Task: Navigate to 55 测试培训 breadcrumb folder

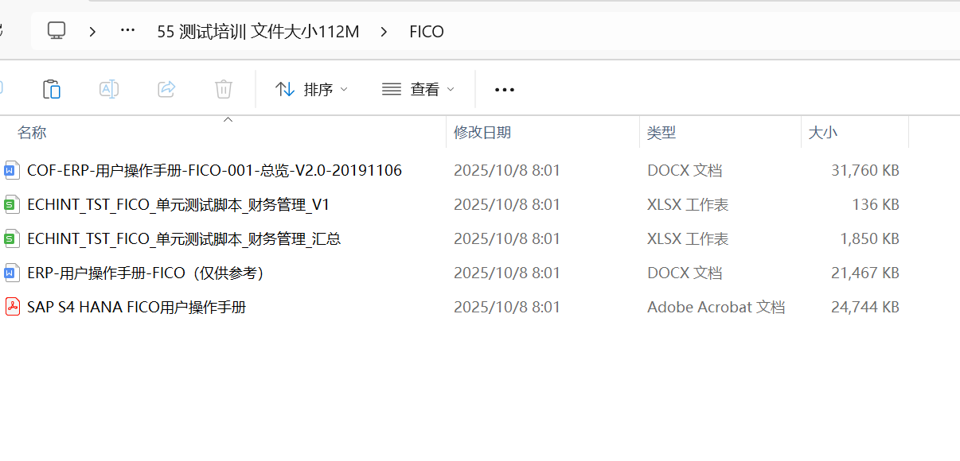Action: coord(258,32)
